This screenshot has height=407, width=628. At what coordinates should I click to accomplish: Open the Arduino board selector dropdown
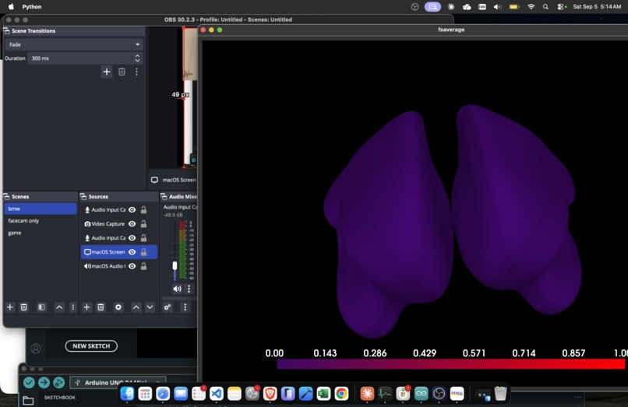coord(118,383)
